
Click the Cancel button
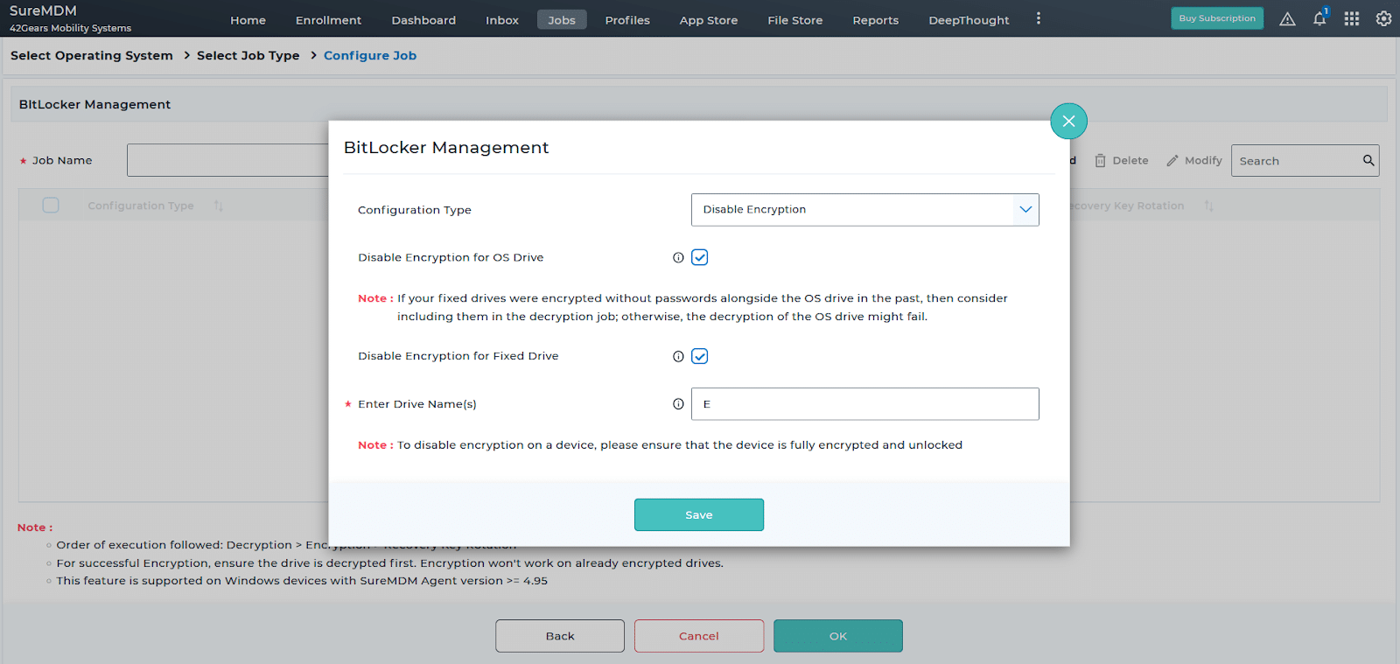[699, 636]
